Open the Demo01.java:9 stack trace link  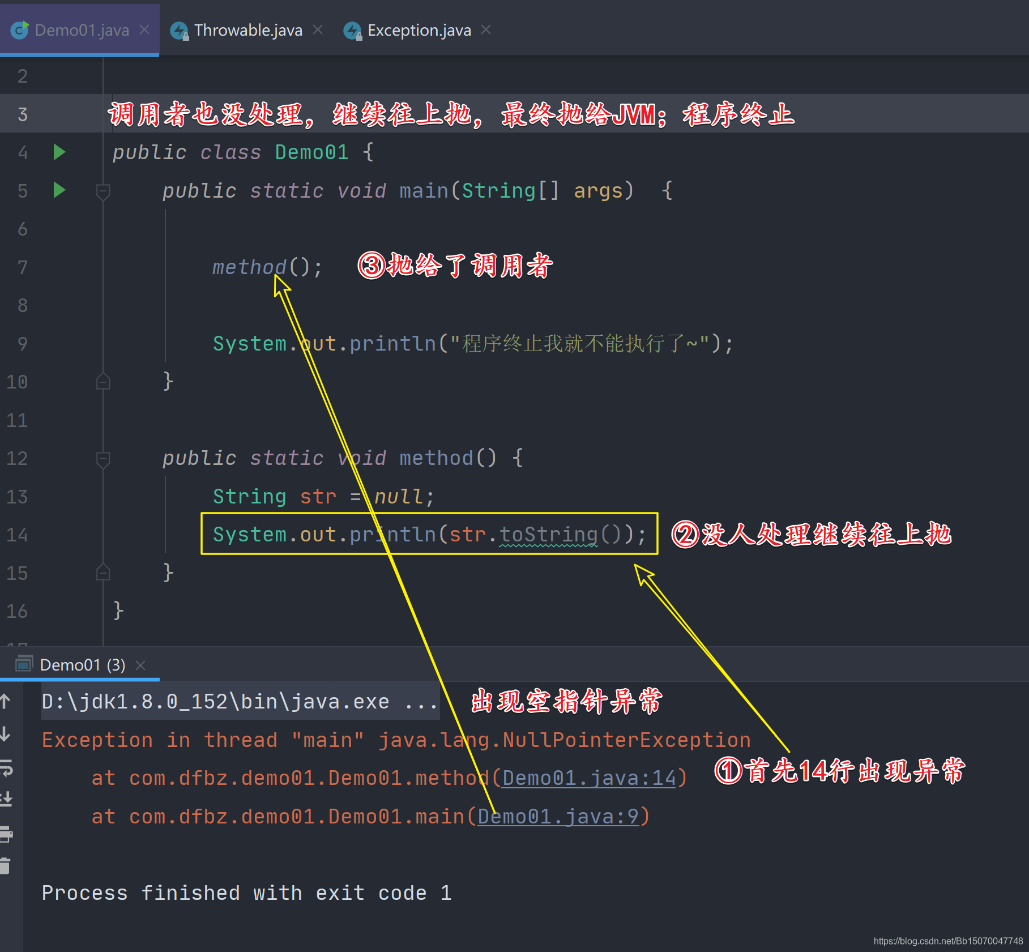pyautogui.click(x=558, y=817)
